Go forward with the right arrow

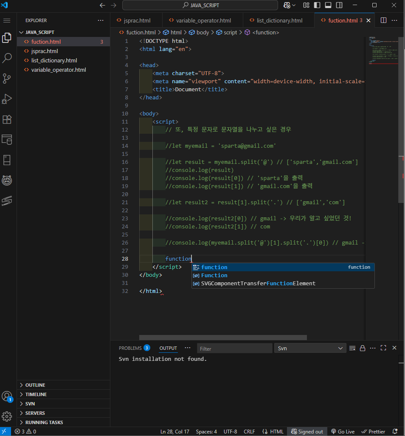pyautogui.click(x=113, y=5)
